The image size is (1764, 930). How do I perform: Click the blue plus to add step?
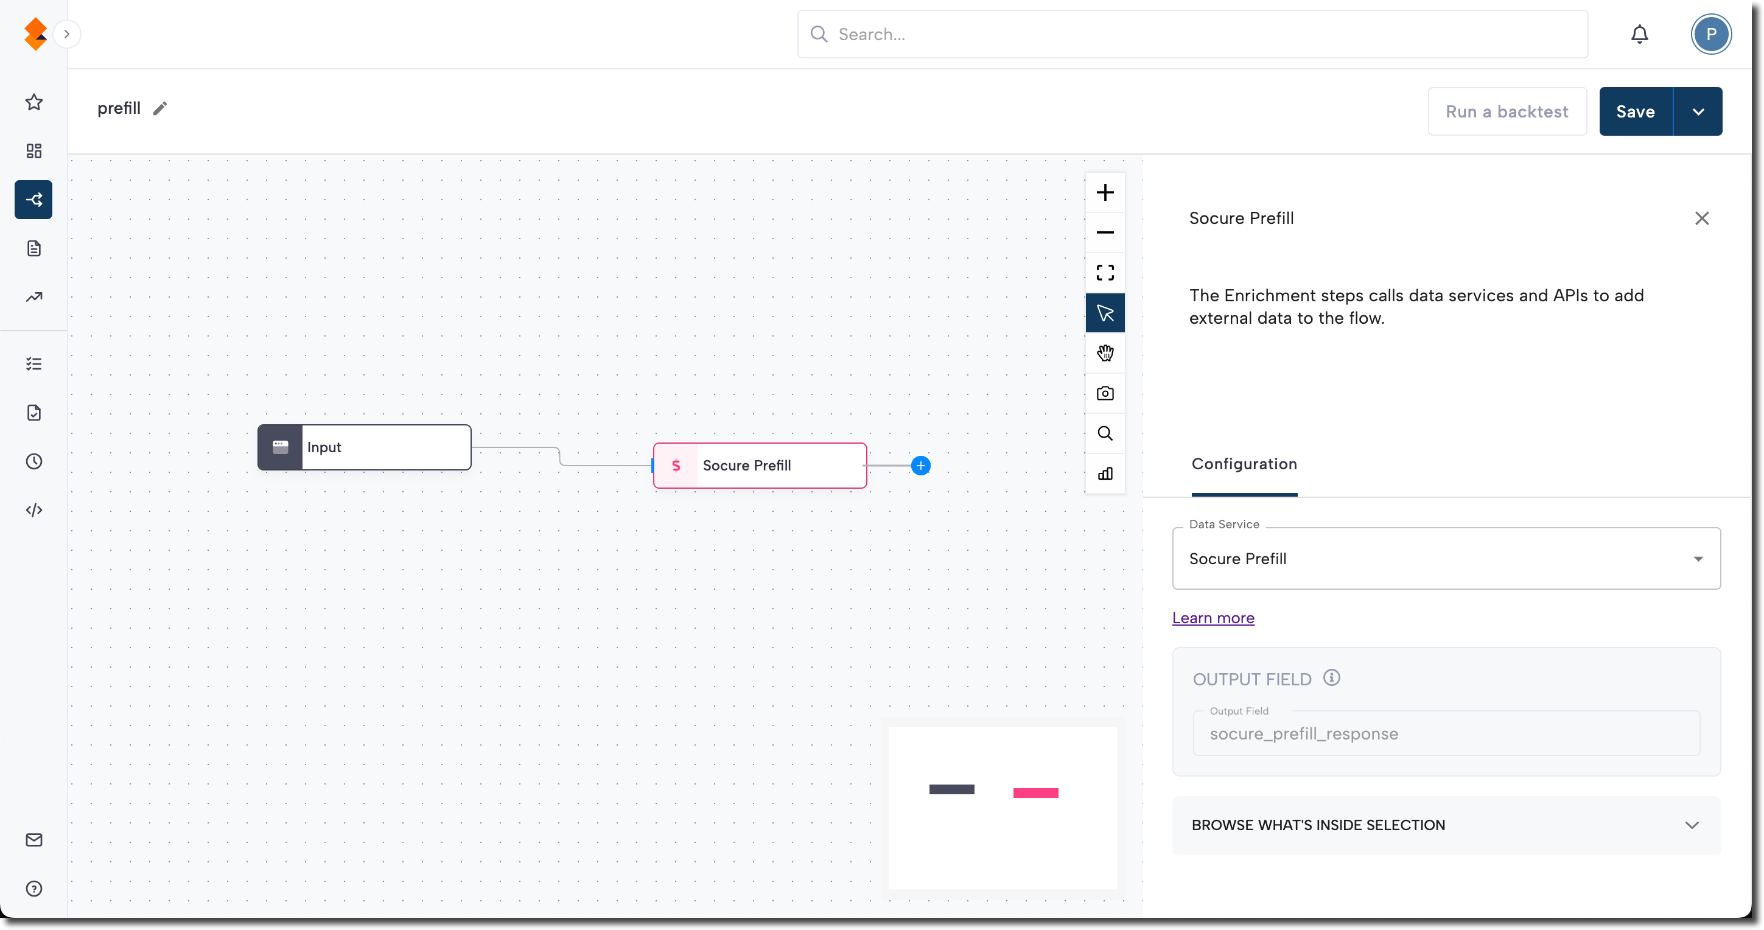[x=920, y=466]
